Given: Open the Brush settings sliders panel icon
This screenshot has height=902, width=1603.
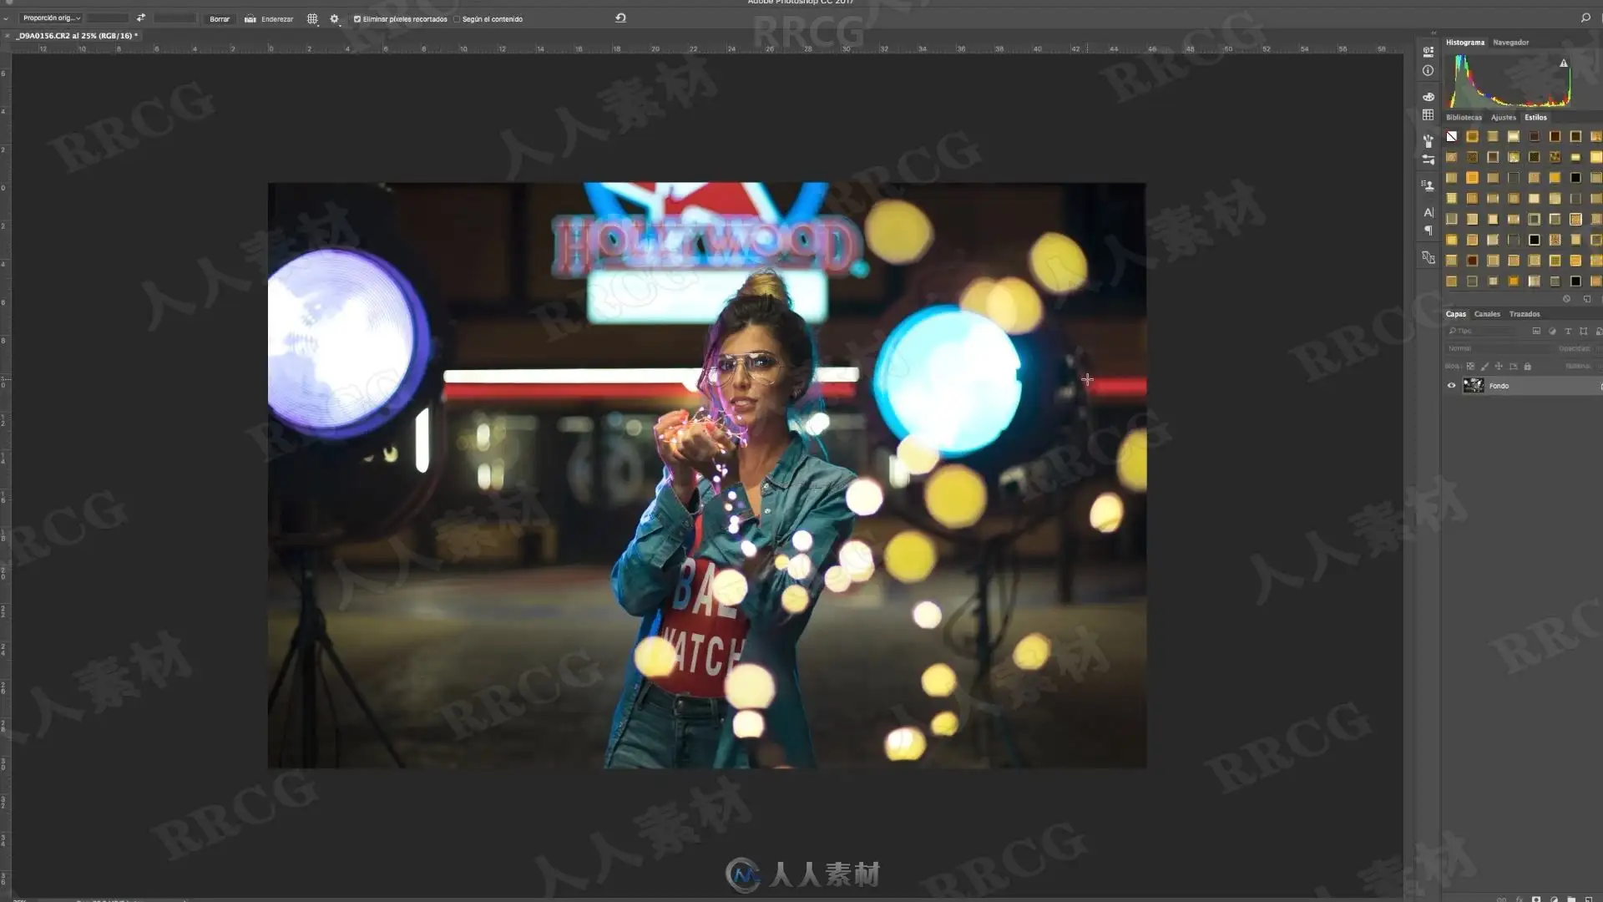Looking at the screenshot, I should coord(1428,159).
